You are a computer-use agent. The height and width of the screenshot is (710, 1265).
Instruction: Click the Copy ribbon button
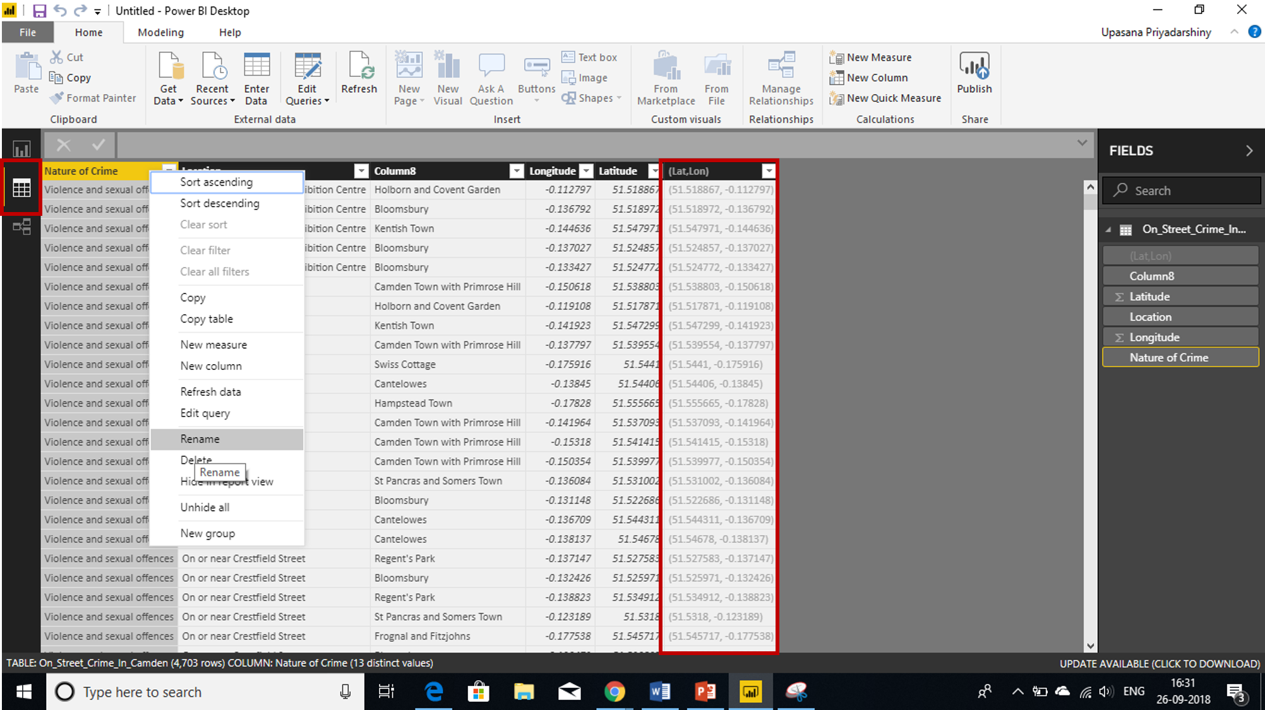(x=70, y=78)
